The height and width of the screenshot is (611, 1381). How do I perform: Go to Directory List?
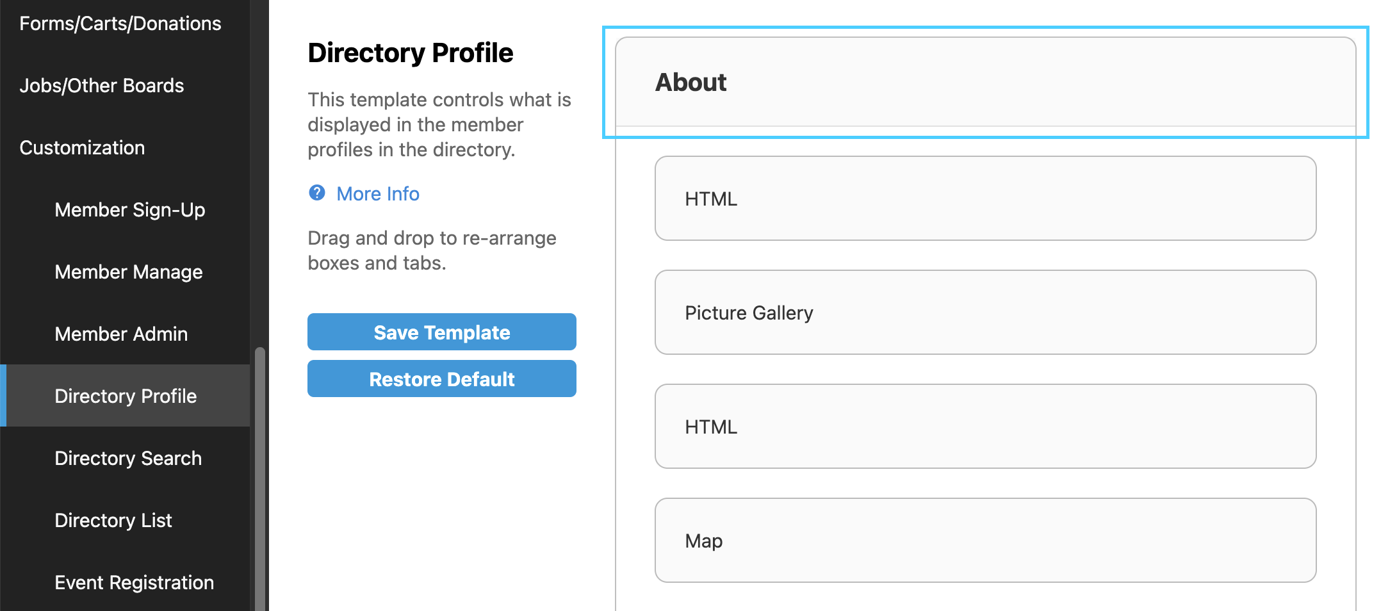113,521
